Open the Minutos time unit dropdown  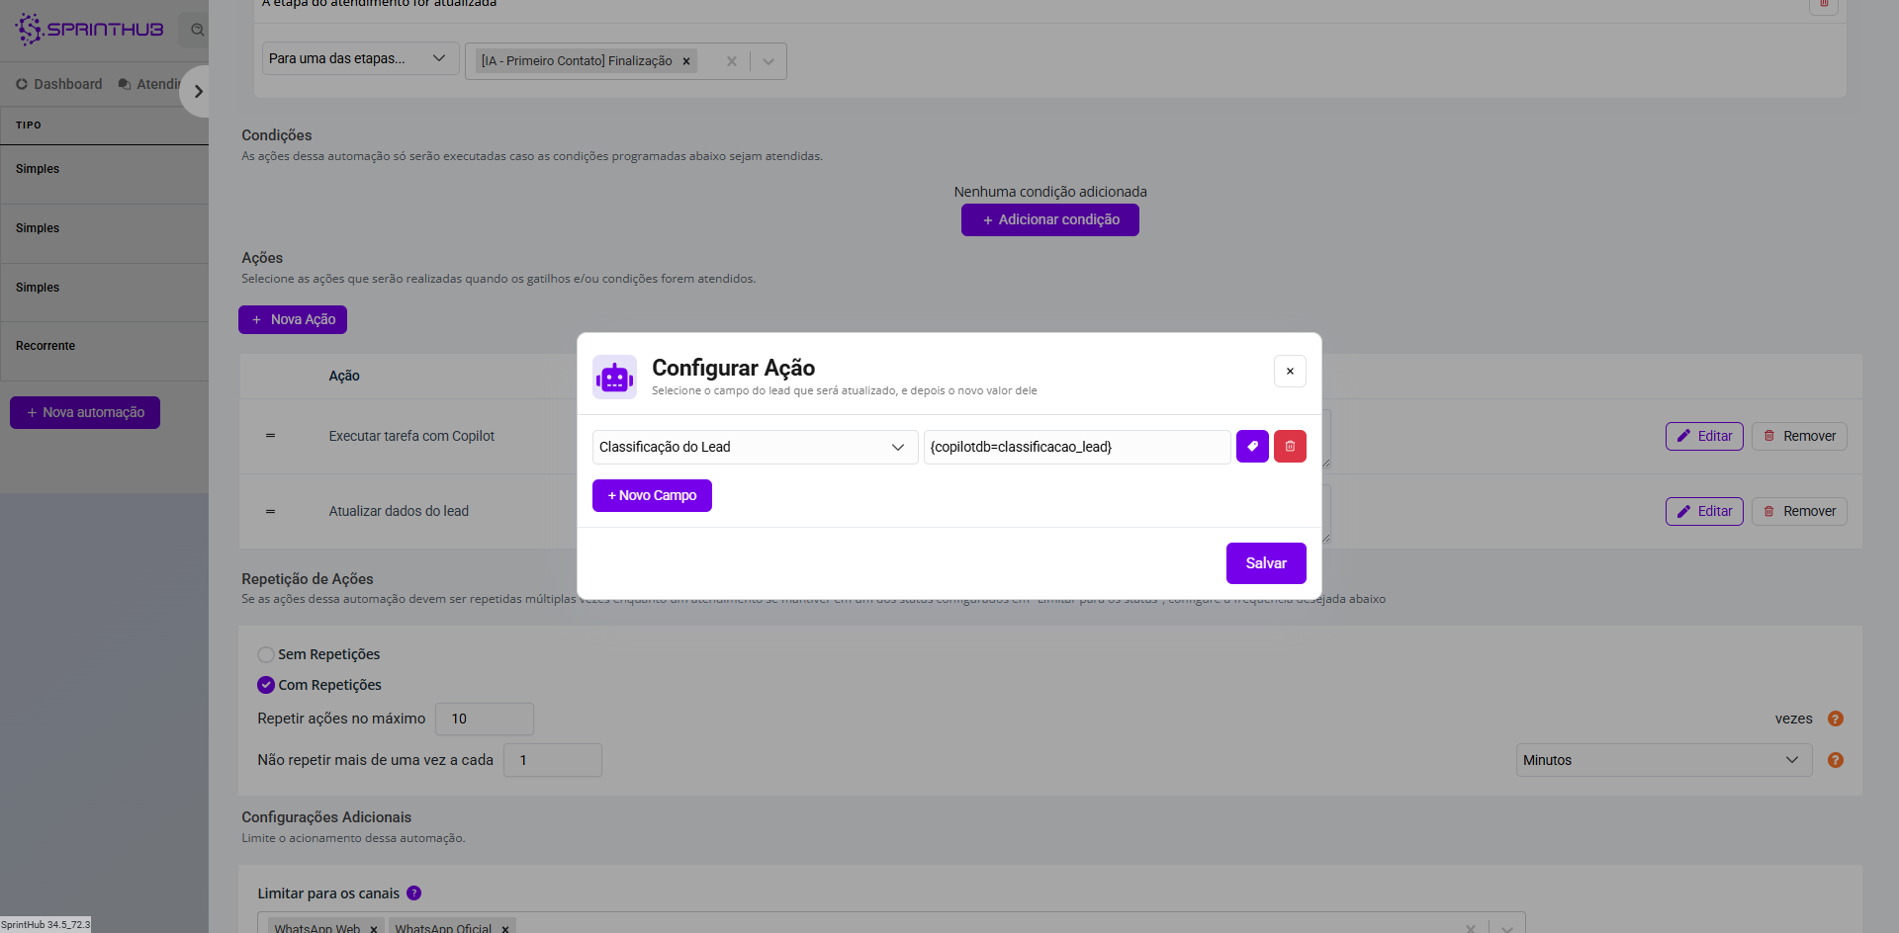(x=1663, y=760)
